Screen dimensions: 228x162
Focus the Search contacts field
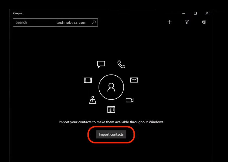click(x=55, y=22)
